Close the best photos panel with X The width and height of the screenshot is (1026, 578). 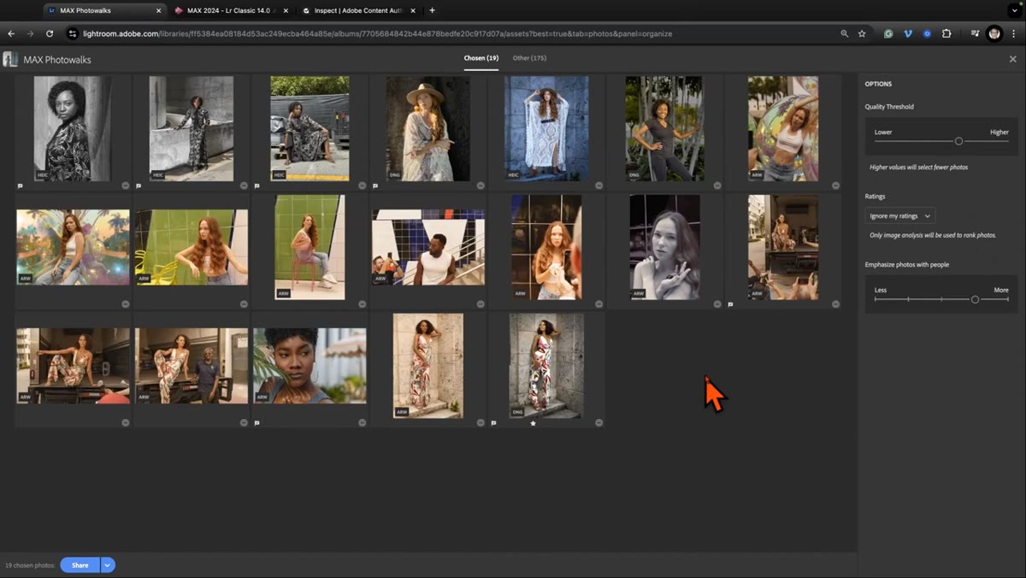pyautogui.click(x=1012, y=59)
